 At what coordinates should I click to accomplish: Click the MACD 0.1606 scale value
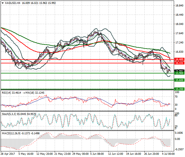(179, 133)
